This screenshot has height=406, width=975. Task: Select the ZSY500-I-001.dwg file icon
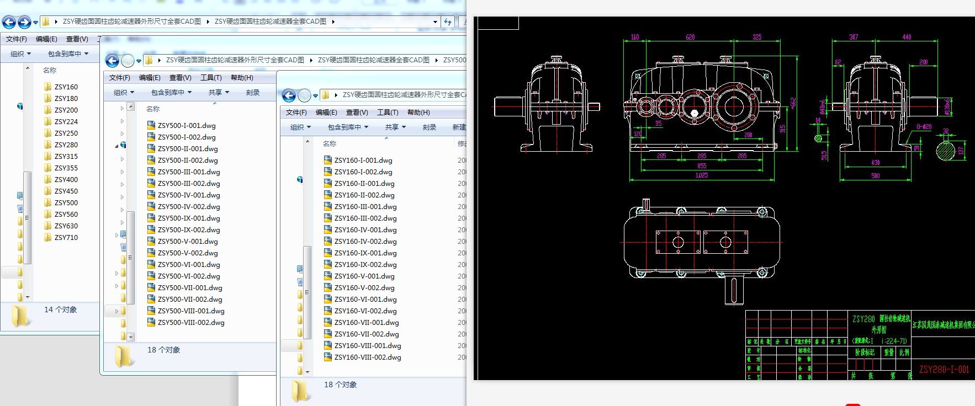click(151, 125)
